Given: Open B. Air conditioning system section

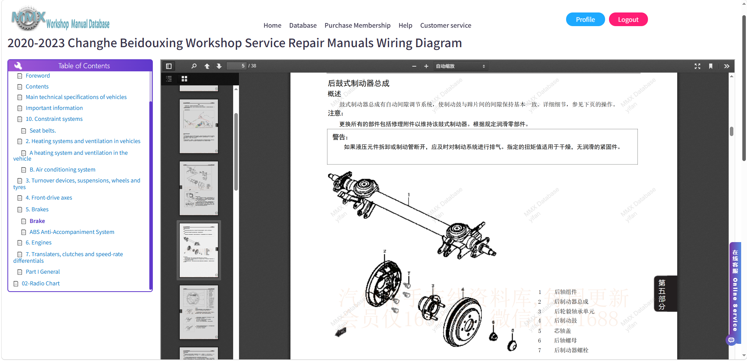Looking at the screenshot, I should [x=62, y=170].
